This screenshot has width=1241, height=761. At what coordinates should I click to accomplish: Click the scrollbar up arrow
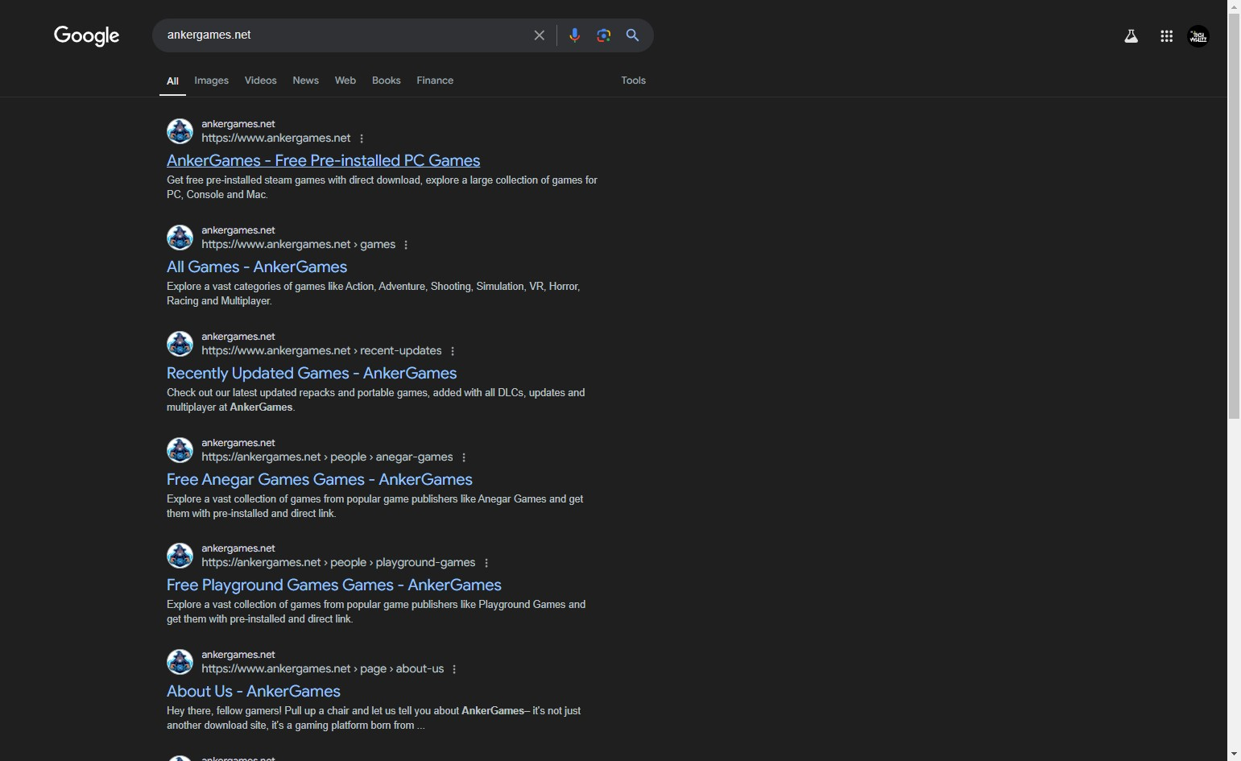[1234, 6]
